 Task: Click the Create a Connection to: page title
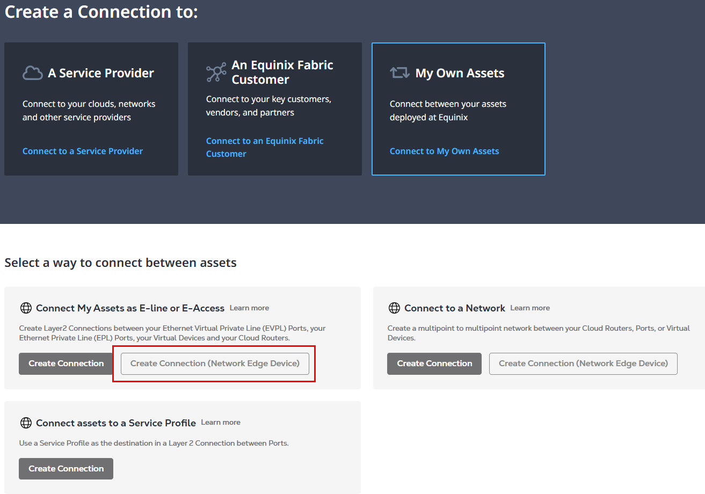(x=101, y=12)
